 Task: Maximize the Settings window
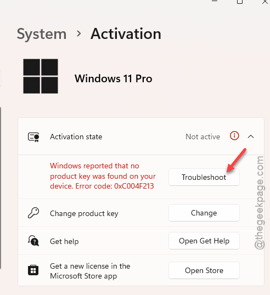click(x=240, y=2)
